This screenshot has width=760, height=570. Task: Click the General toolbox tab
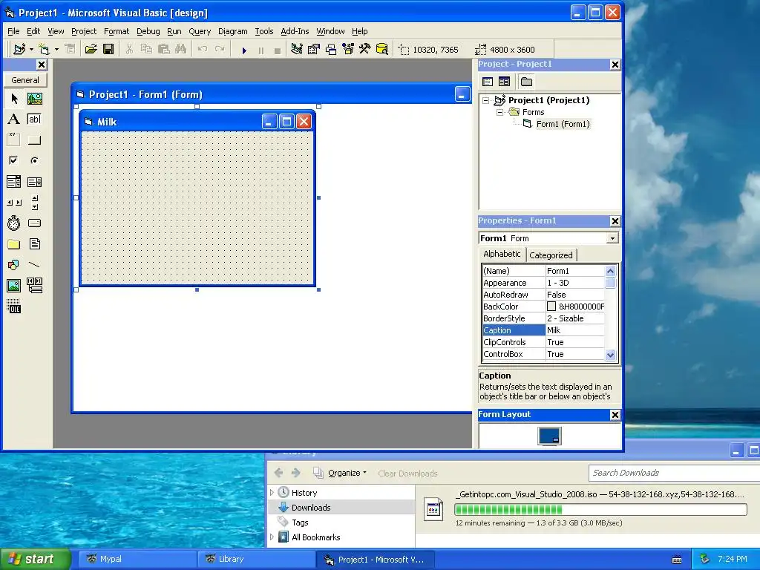click(x=25, y=80)
